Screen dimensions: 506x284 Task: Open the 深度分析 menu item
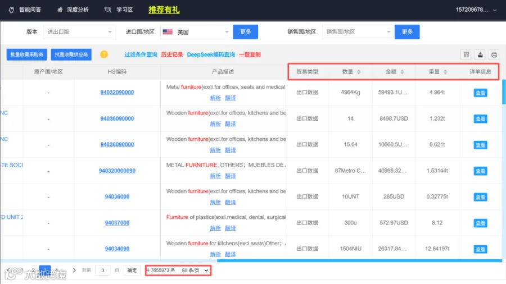point(73,10)
